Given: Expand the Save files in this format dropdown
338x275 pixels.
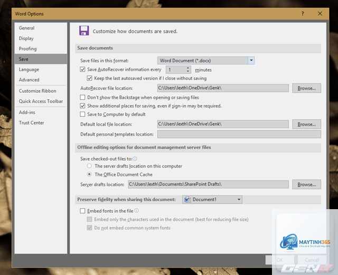Looking at the screenshot, I should click(x=251, y=61).
